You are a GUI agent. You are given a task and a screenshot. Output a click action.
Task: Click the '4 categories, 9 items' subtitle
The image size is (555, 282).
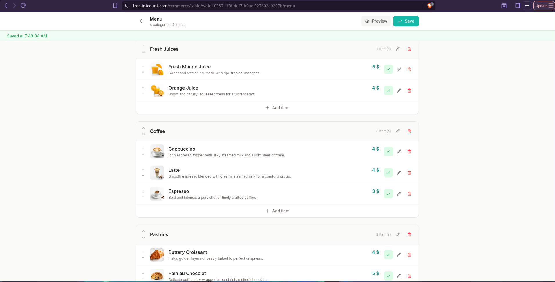click(167, 25)
